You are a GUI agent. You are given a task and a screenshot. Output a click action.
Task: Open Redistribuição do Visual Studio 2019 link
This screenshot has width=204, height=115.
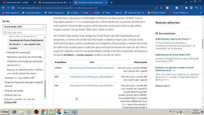[173, 55]
